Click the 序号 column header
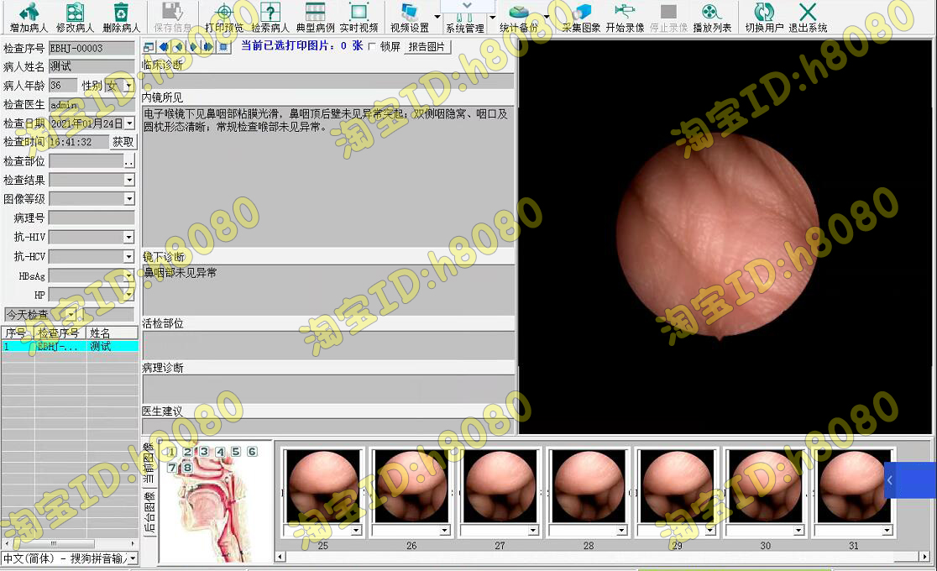This screenshot has width=937, height=571. coord(17,333)
